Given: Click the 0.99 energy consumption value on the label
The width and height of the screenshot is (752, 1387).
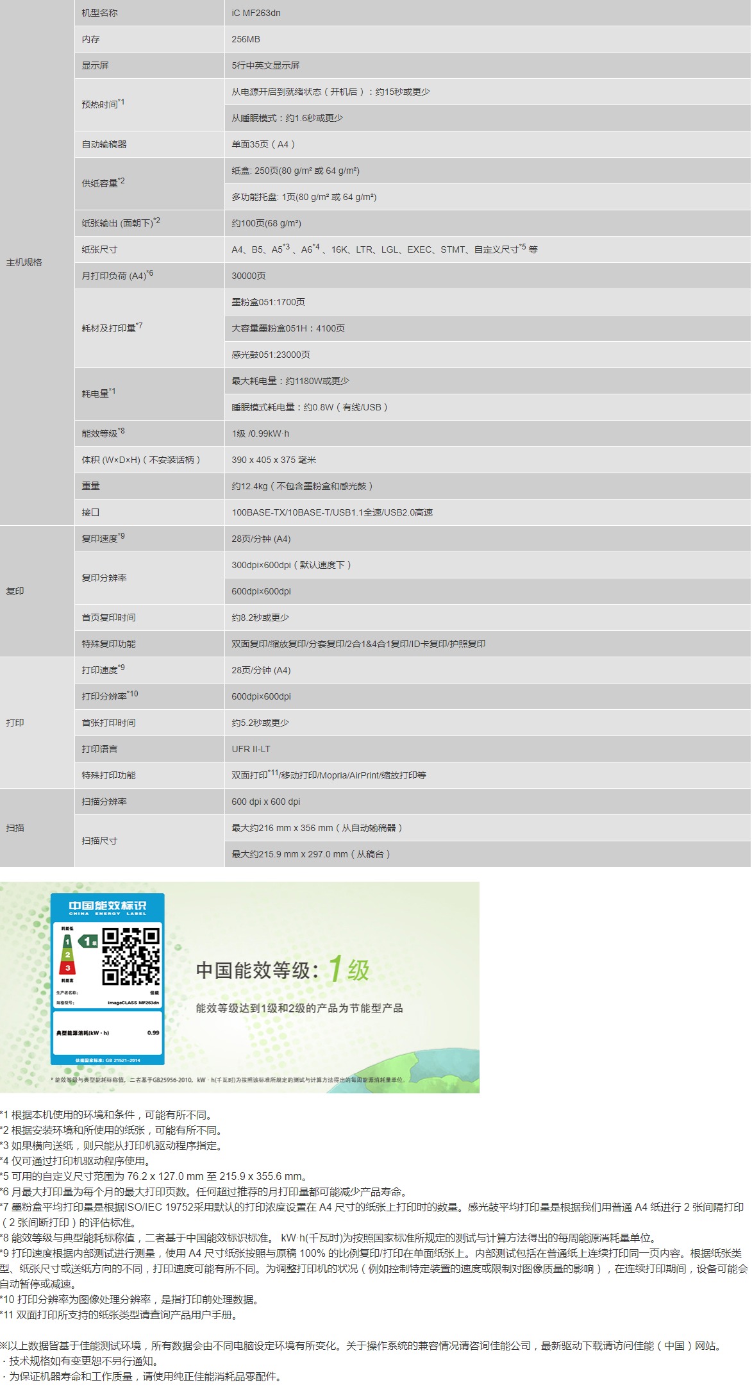Looking at the screenshot, I should 153,1032.
